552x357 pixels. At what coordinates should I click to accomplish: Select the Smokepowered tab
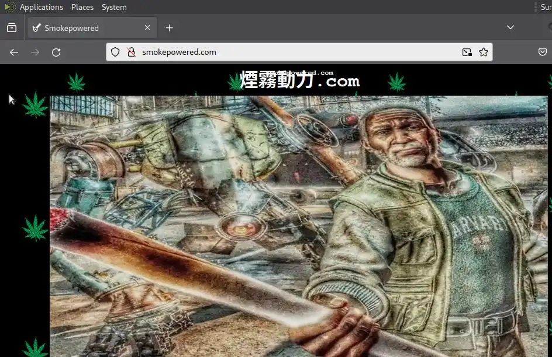point(92,28)
